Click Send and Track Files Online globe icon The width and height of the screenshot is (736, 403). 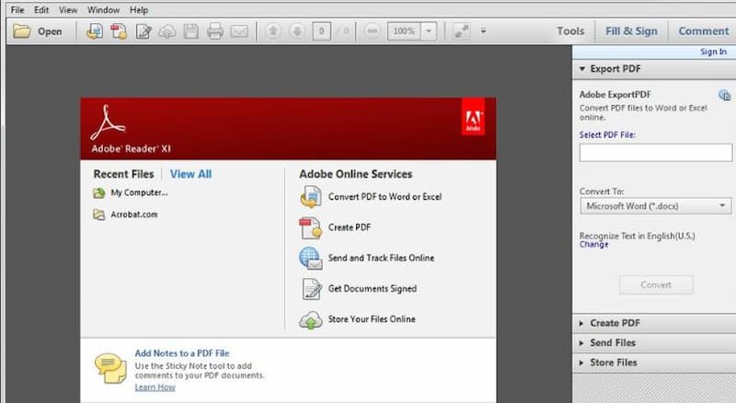311,258
